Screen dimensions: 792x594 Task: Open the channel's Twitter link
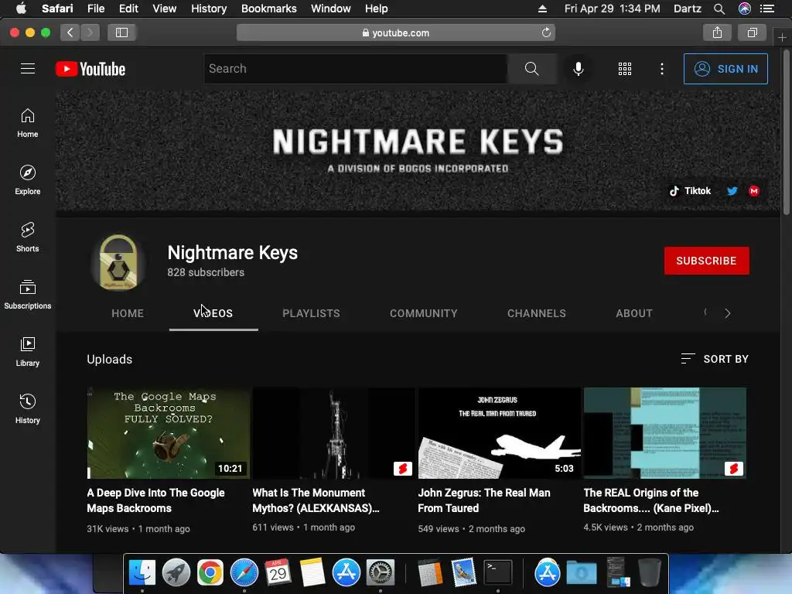point(732,191)
